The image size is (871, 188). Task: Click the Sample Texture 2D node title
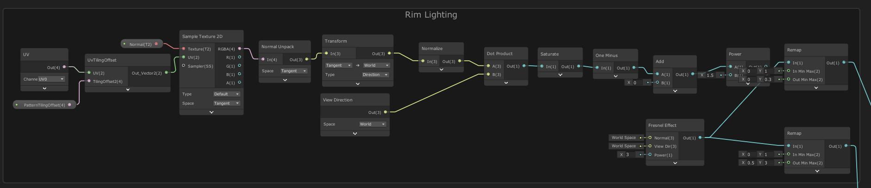202,36
